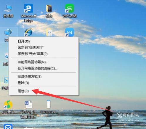Select the Control Panel desktop icon
146x129 pixels.
coord(6,80)
